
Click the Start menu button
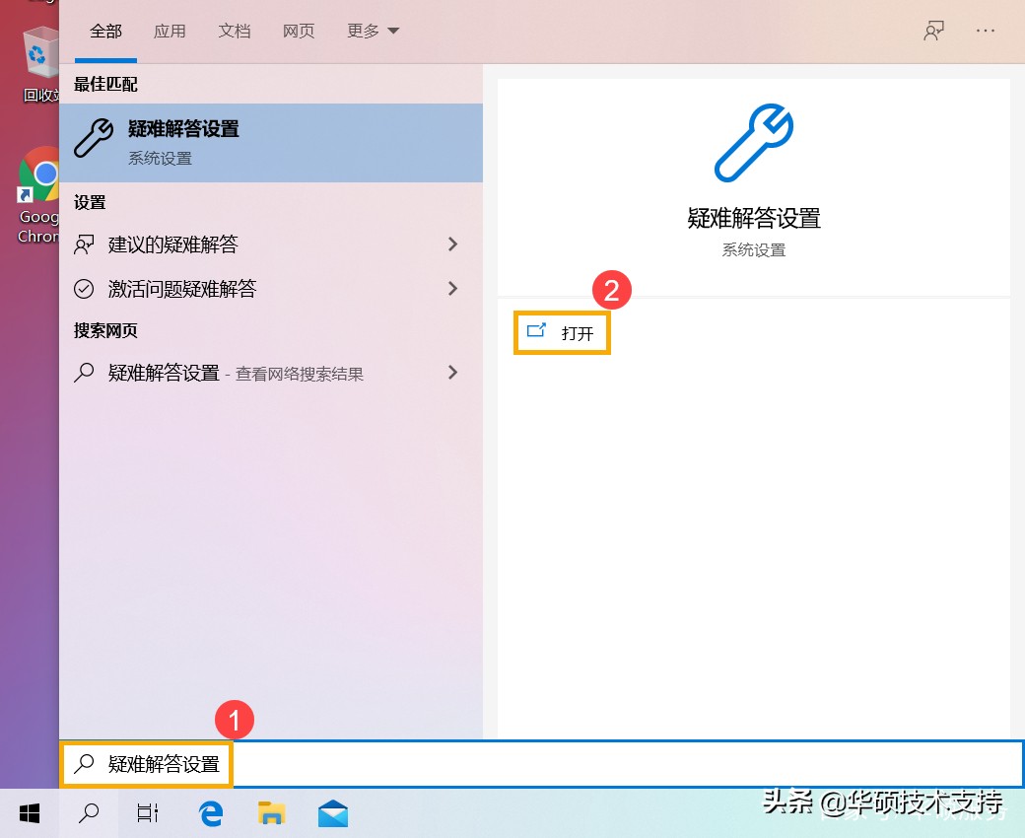29,813
